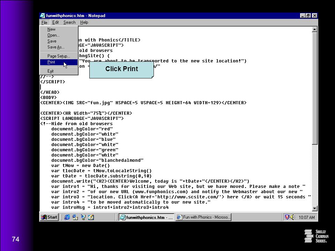Click the document.write Welcome line
Viewport: 335px width, 251px height.
[150, 181]
